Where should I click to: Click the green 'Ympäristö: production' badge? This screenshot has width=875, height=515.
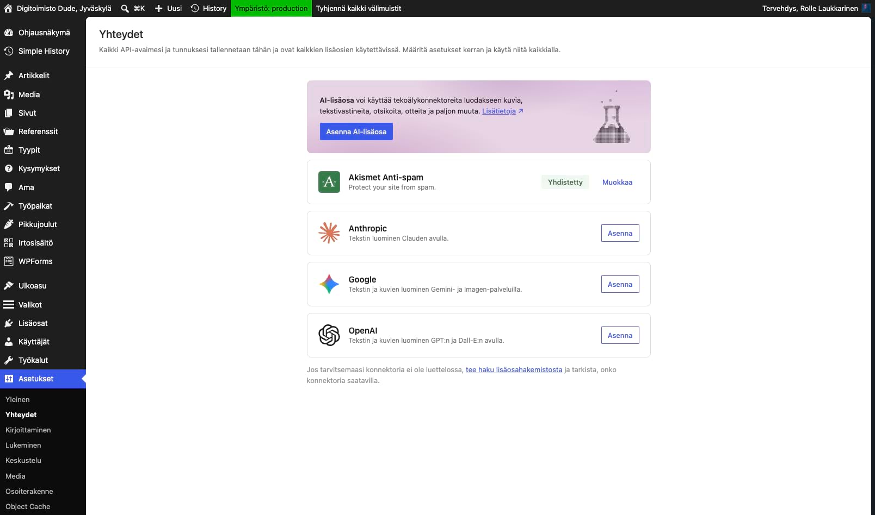pyautogui.click(x=271, y=8)
